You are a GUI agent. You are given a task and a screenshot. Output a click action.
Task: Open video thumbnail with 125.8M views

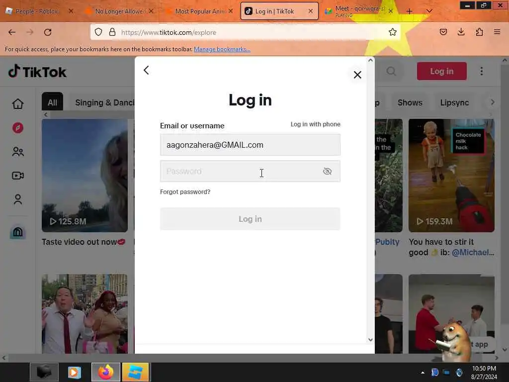[x=85, y=176]
